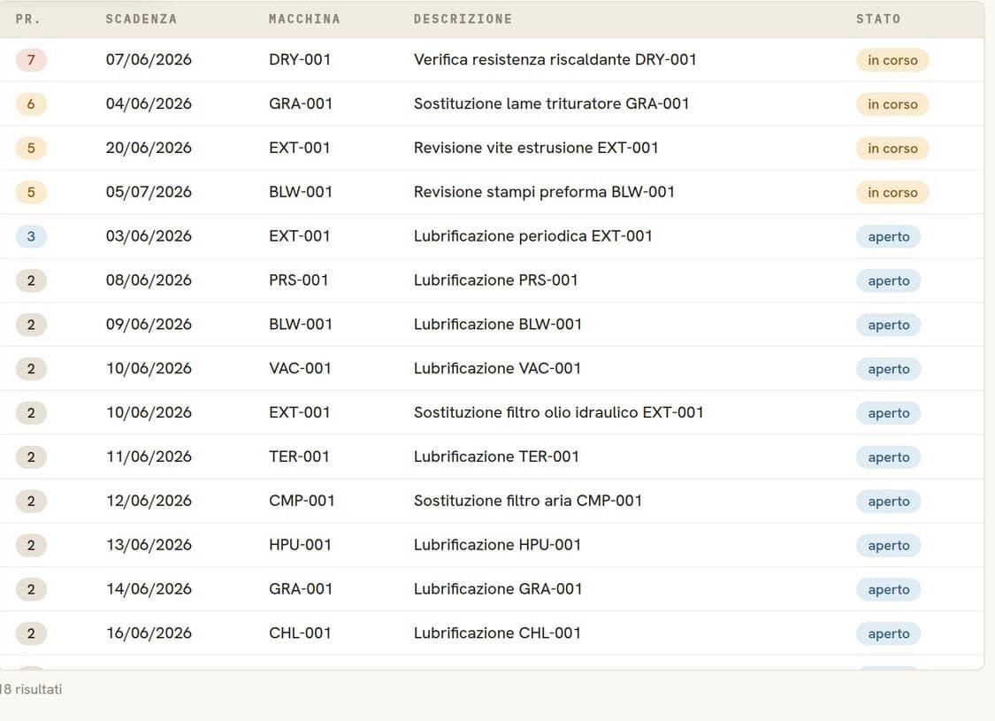This screenshot has width=995, height=721.
Task: Click description Lubrificazione VAC-001
Action: click(497, 368)
